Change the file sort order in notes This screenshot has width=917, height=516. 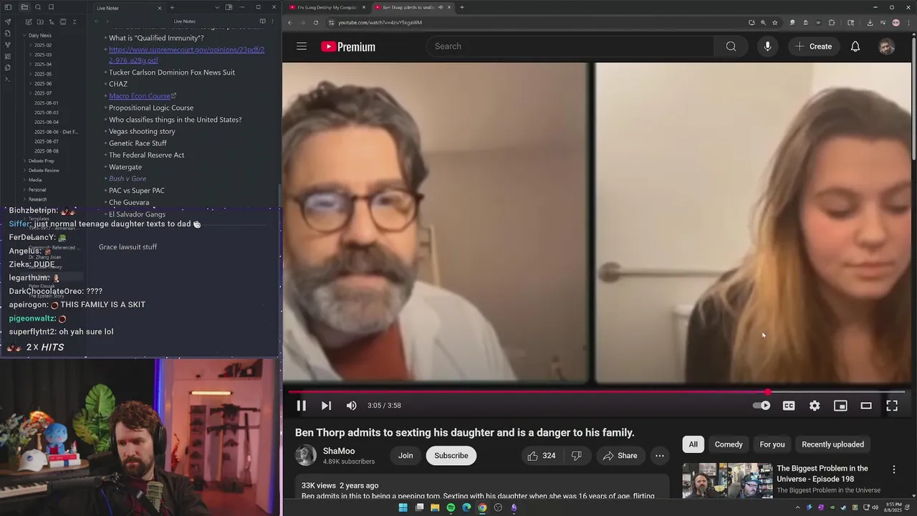[52, 22]
